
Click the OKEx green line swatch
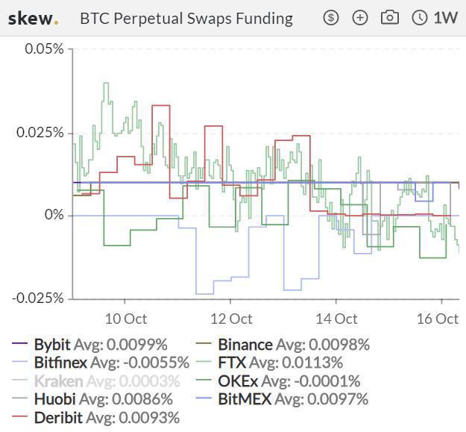204,380
